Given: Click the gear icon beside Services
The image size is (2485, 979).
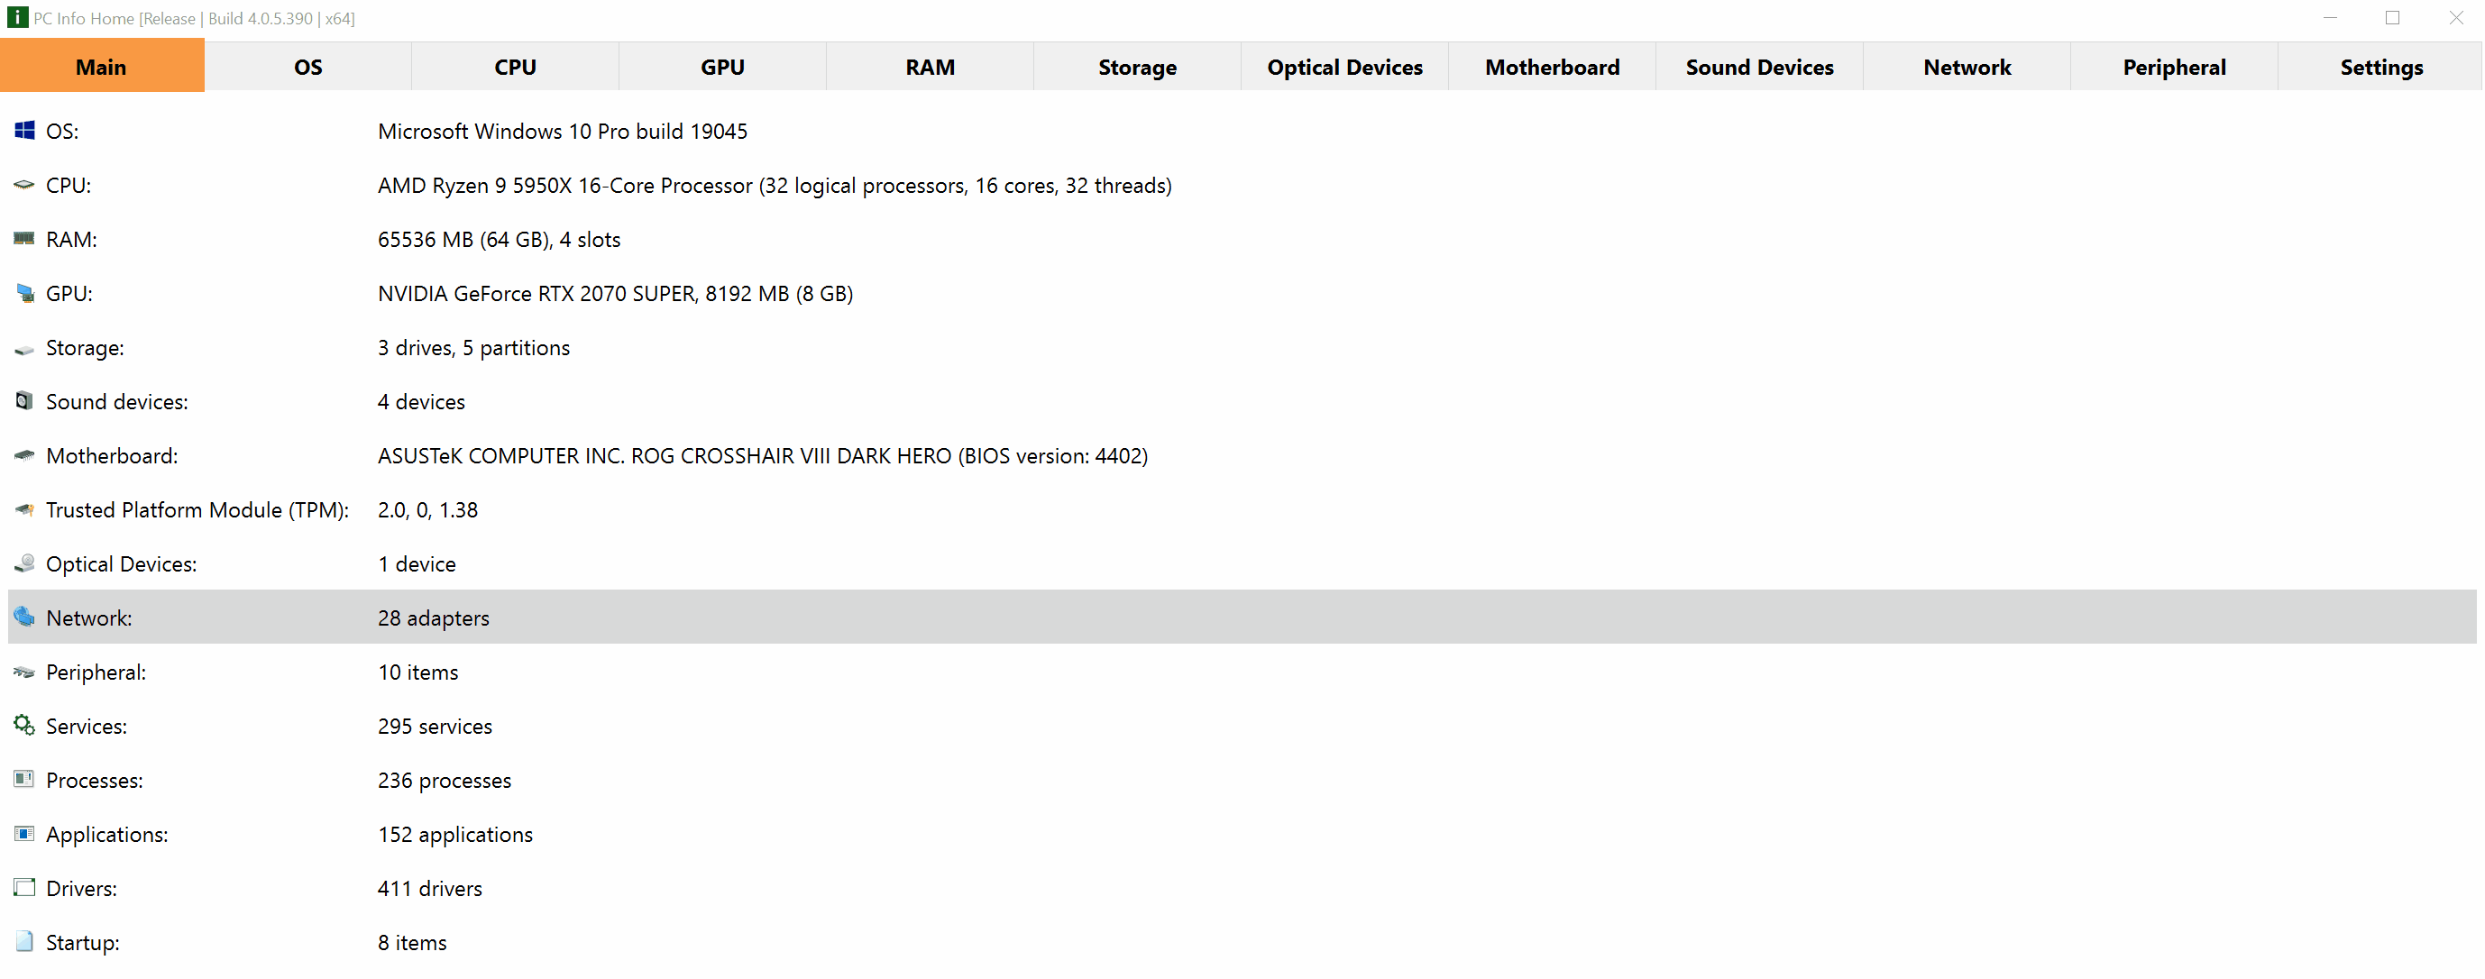Looking at the screenshot, I should (24, 725).
